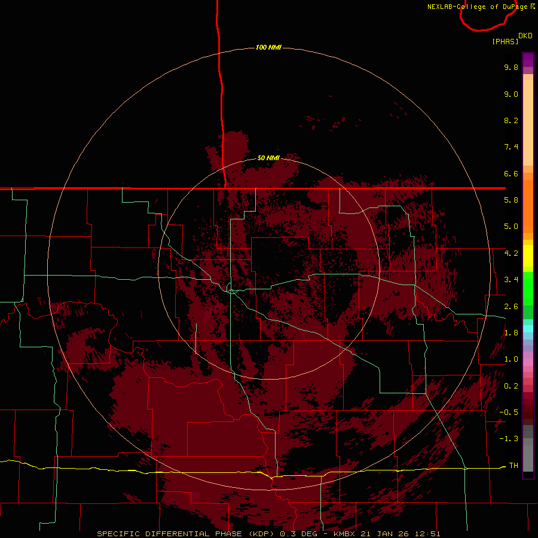Click the yellow swatch near 4.2 on the scale
This screenshot has width=538, height=538.
click(x=528, y=256)
